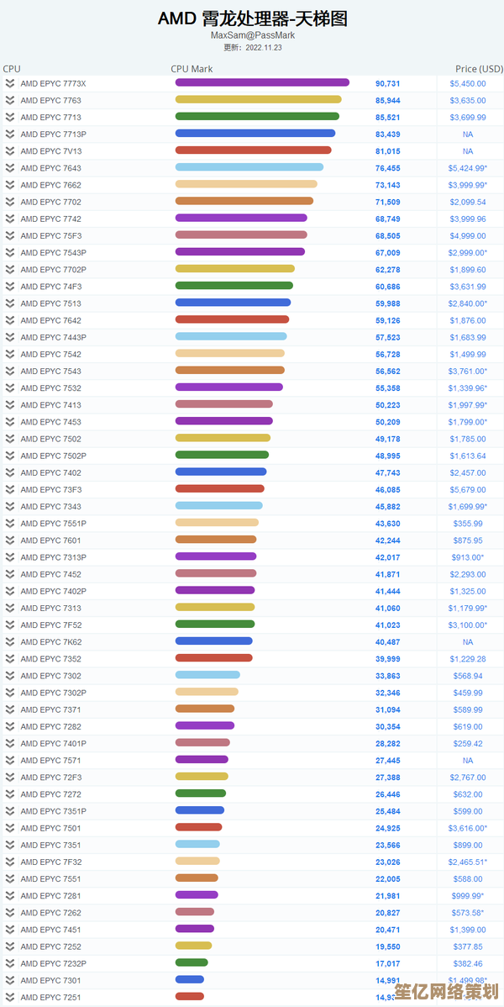Open the AMD EPYC 7642 CPU link

pyautogui.click(x=50, y=320)
